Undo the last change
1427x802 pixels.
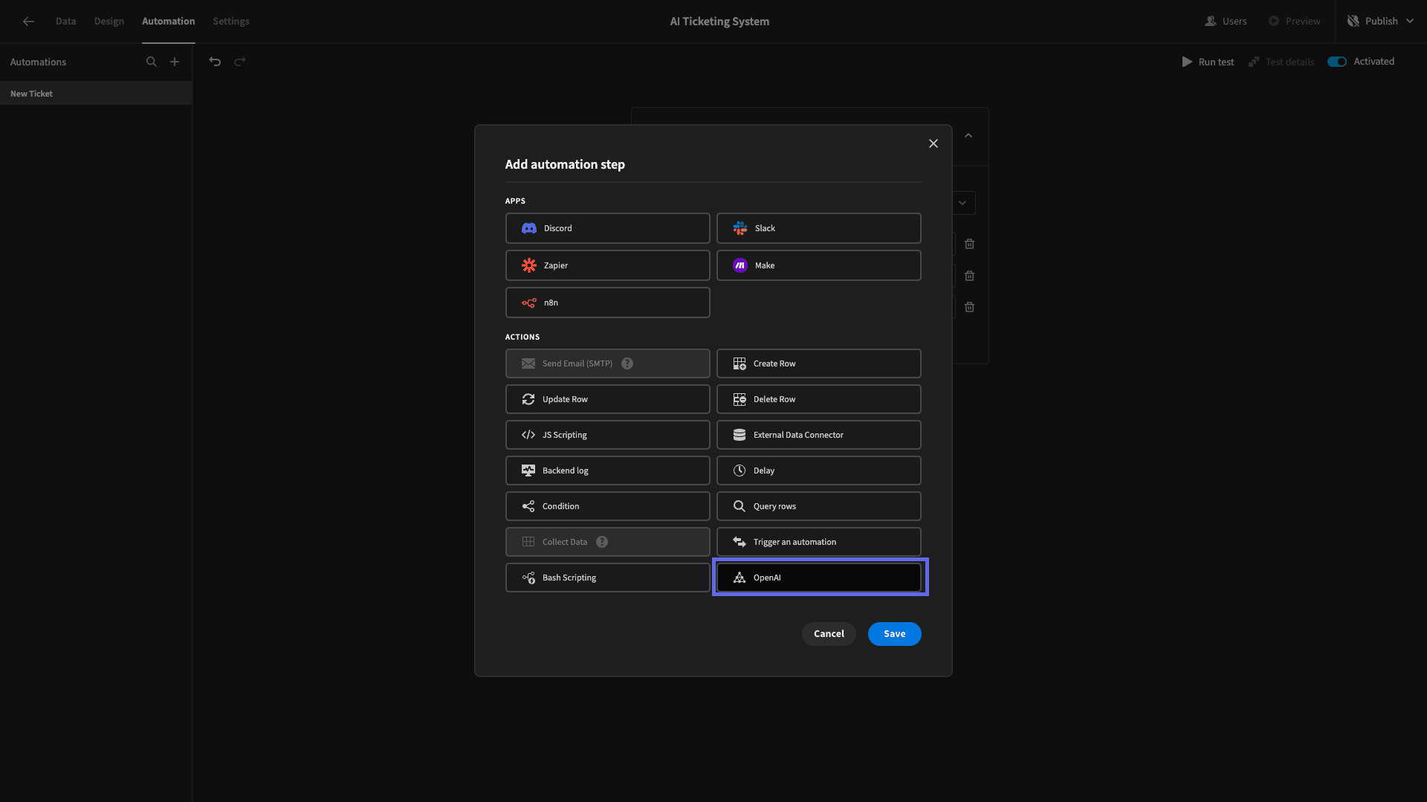[215, 62]
